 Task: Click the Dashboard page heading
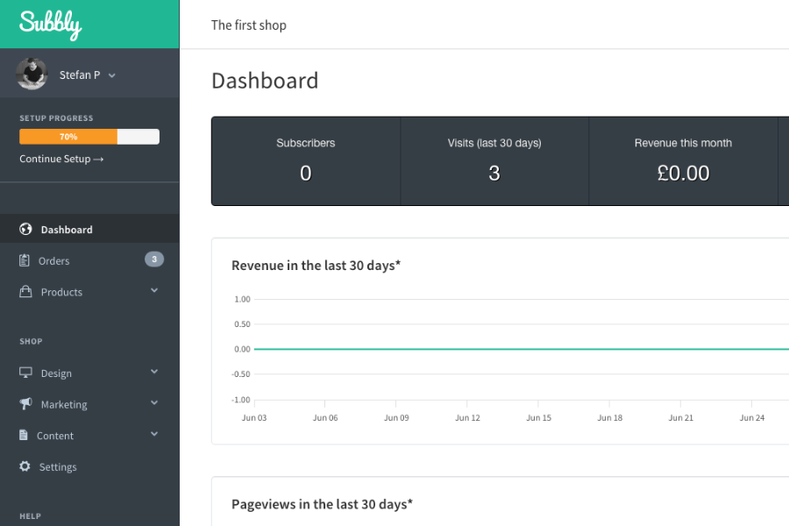(x=265, y=81)
